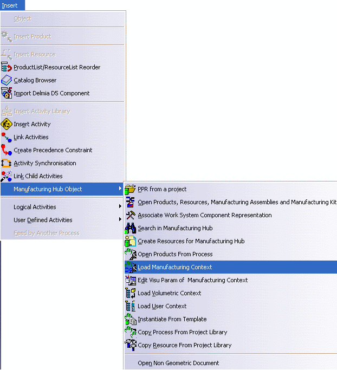The image size is (337, 370).
Task: Open the User Defined Activities entry
Action: click(62, 220)
